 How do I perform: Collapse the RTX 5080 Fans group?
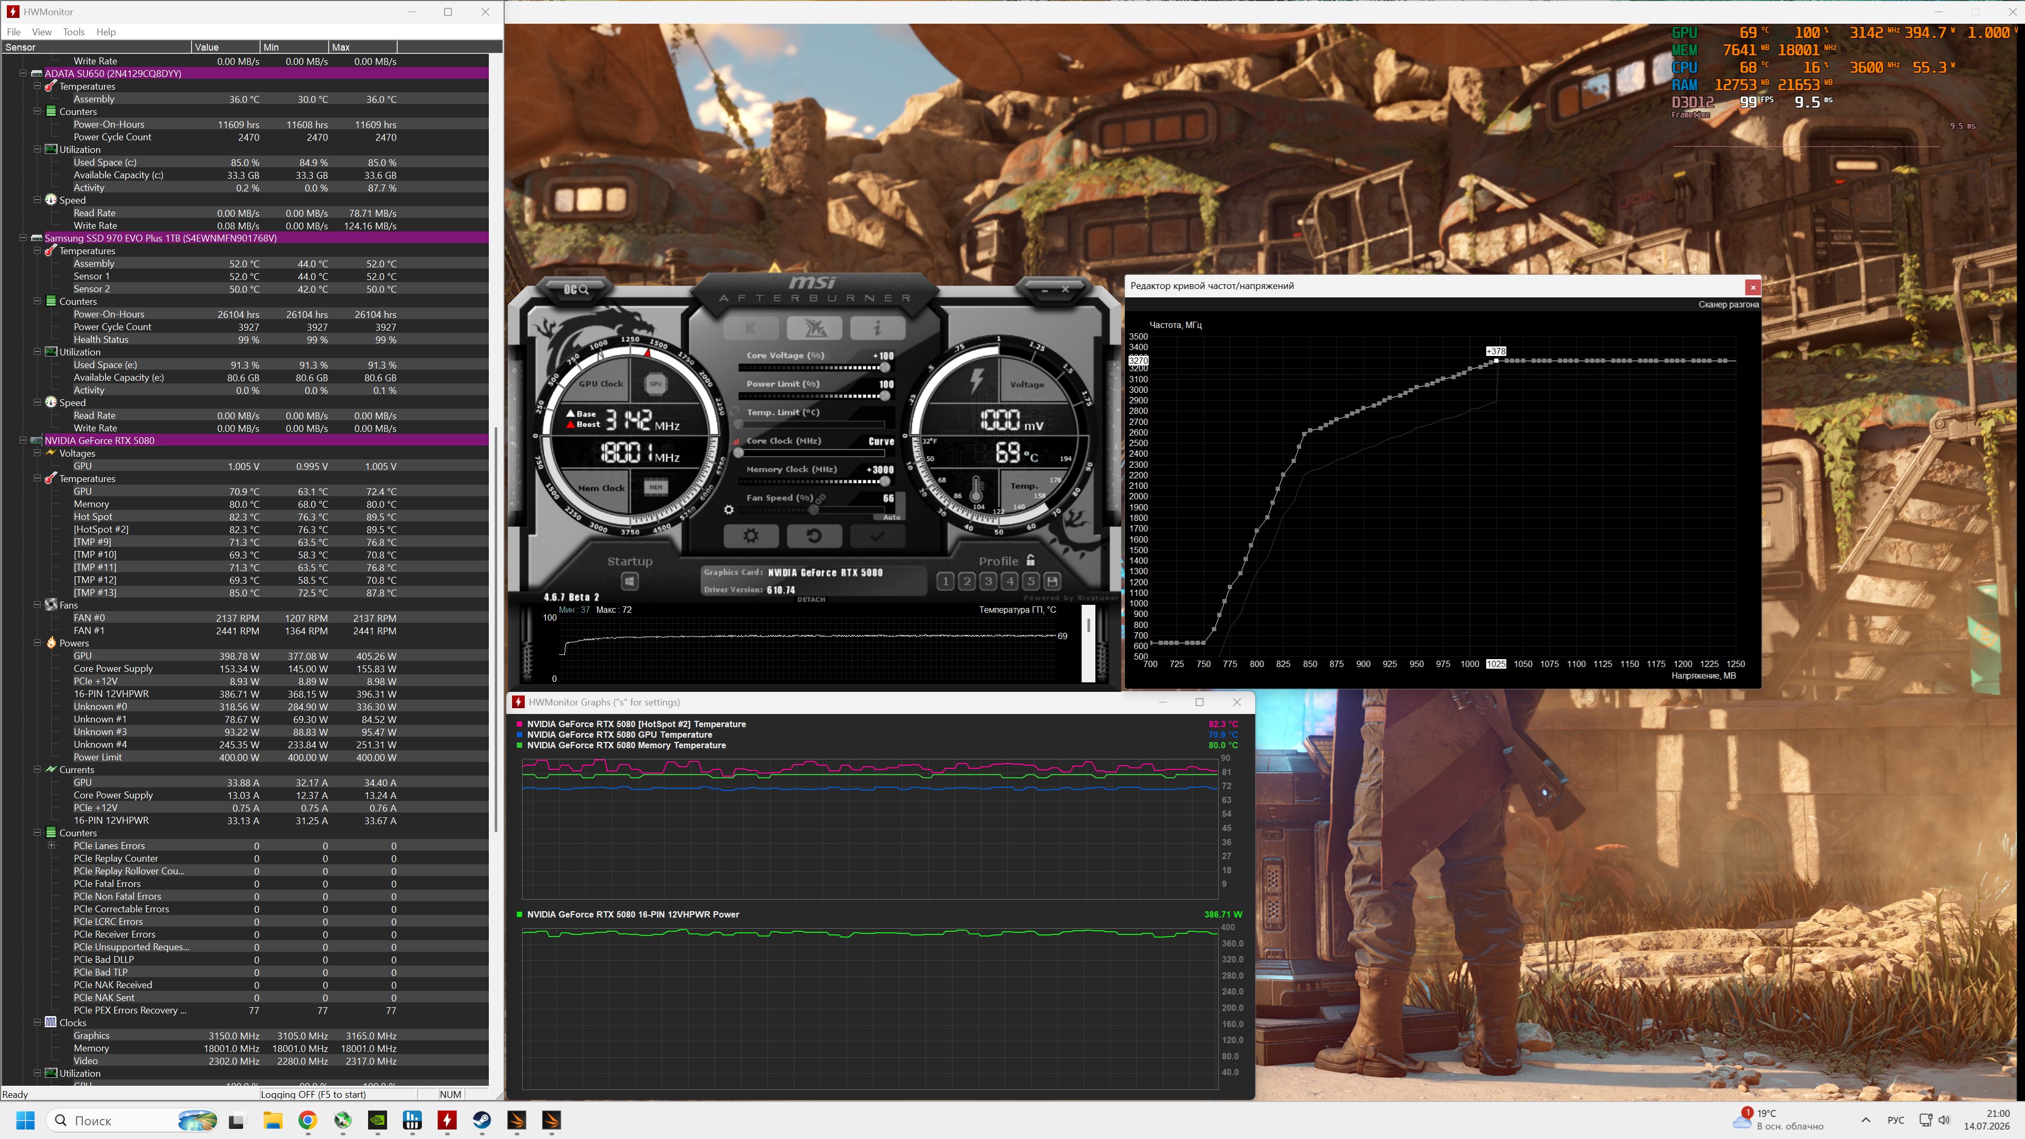click(x=37, y=604)
